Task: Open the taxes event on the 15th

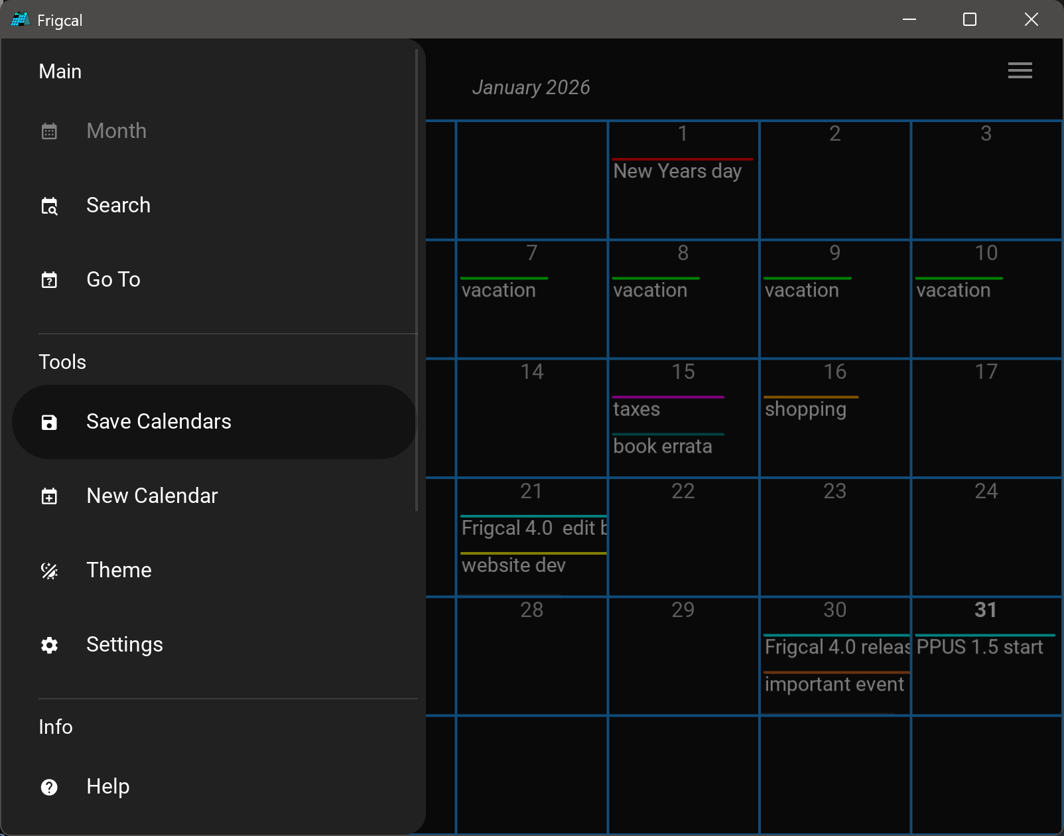Action: (636, 409)
